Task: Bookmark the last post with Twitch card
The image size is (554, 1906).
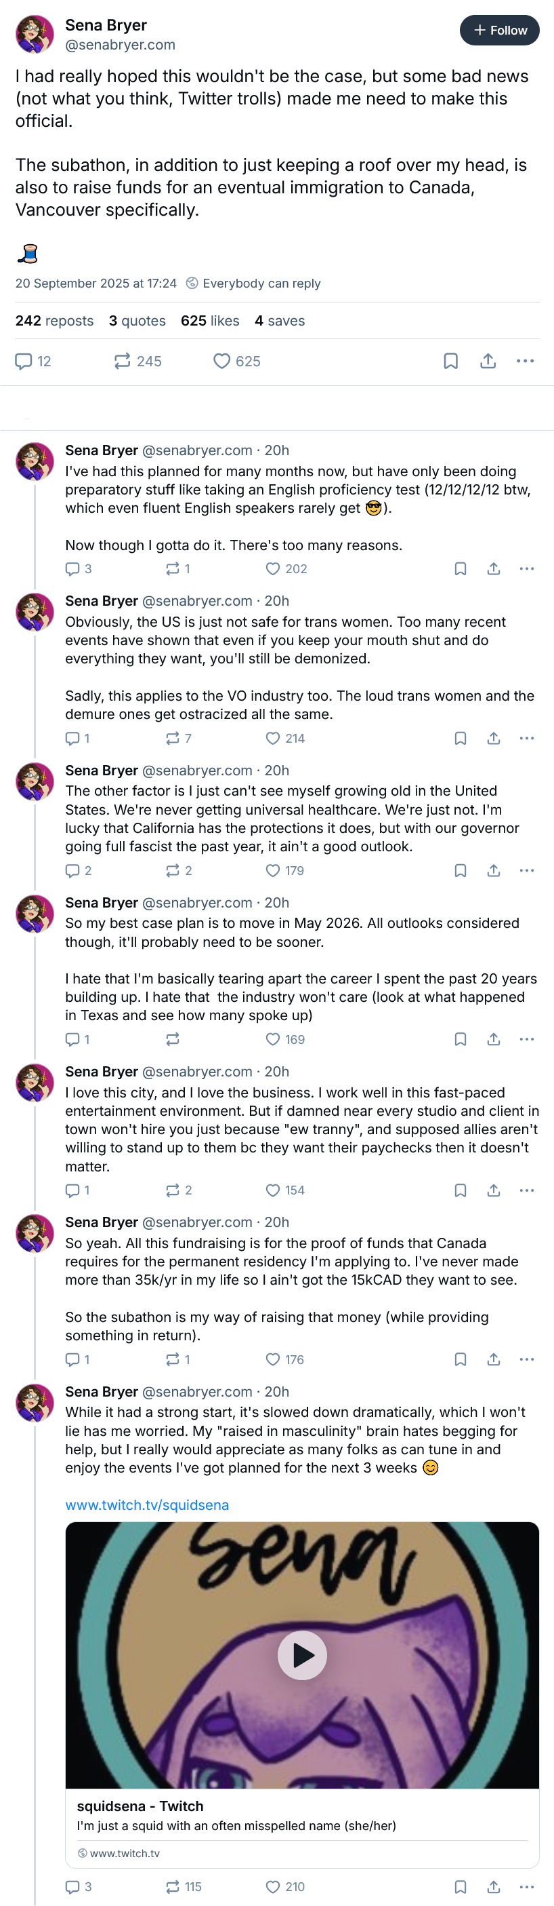Action: 460,1886
